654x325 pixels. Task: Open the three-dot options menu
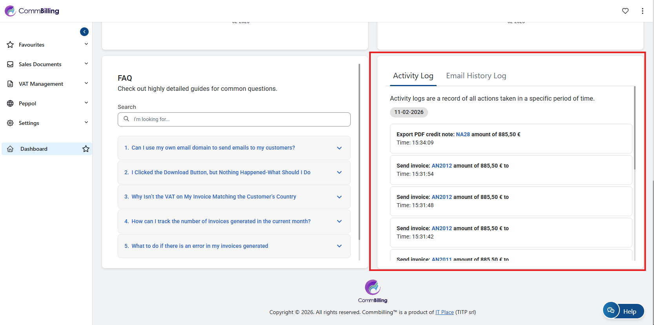(x=643, y=11)
